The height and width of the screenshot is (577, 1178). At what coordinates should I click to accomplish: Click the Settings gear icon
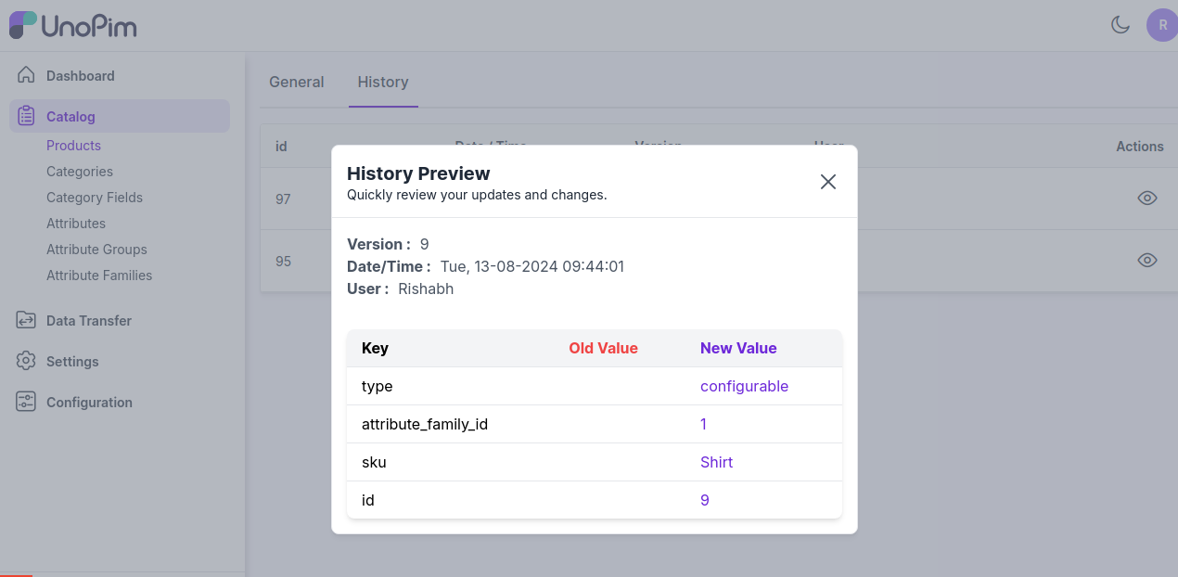(26, 361)
